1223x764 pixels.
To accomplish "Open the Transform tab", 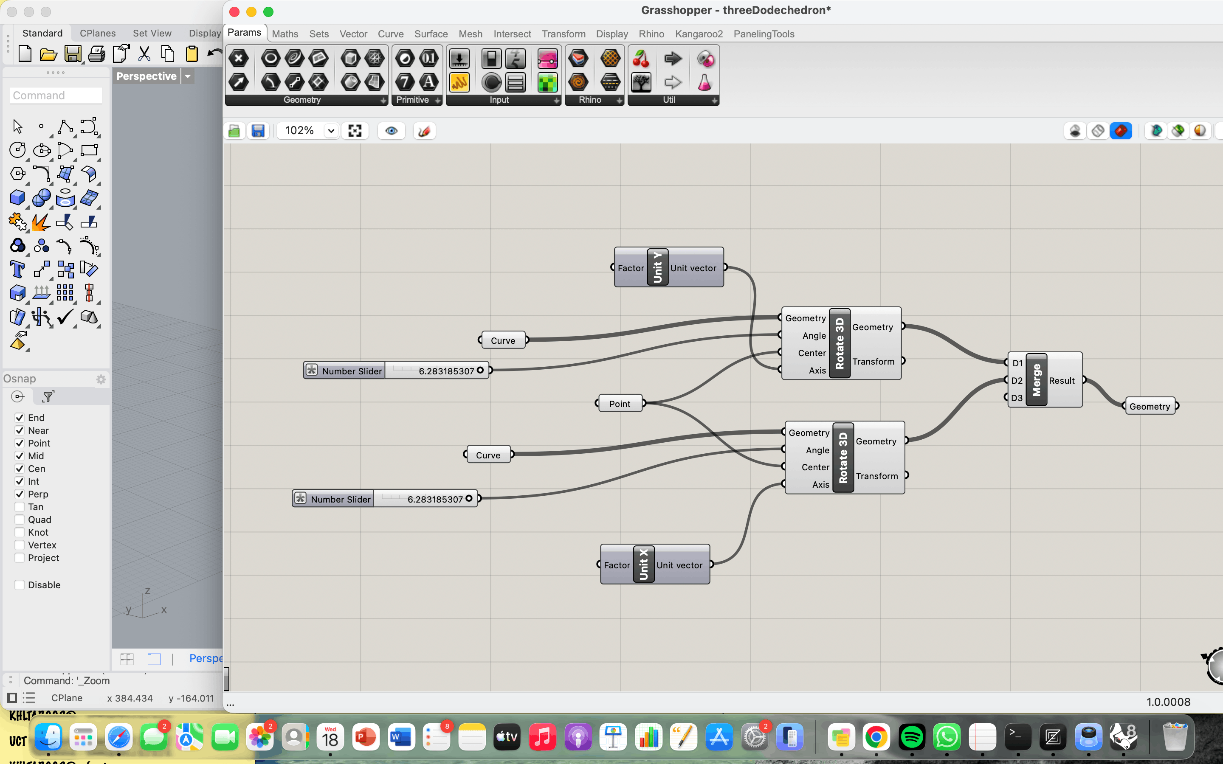I will click(563, 34).
